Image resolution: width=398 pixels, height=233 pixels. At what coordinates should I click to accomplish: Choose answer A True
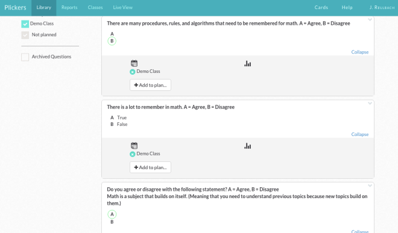[118, 117]
